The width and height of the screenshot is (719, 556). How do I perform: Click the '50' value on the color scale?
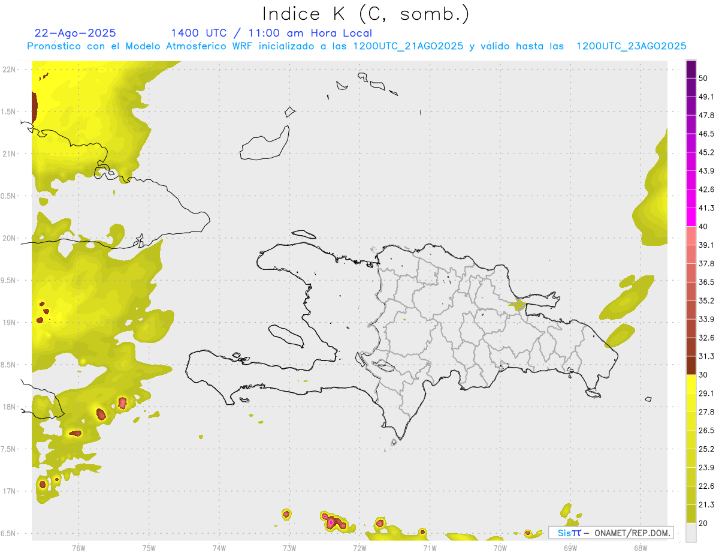click(x=703, y=78)
